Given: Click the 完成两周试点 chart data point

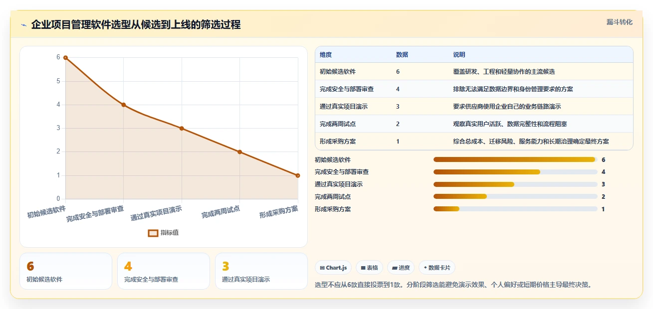Looking at the screenshot, I should (240, 152).
